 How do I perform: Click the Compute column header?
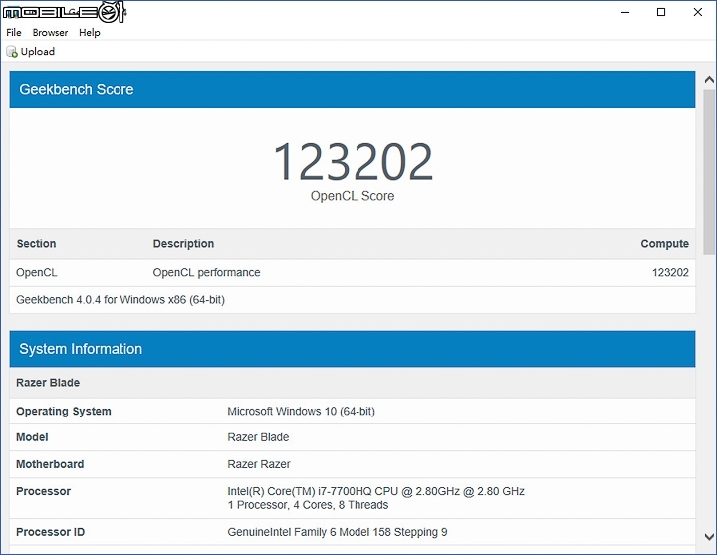(665, 244)
